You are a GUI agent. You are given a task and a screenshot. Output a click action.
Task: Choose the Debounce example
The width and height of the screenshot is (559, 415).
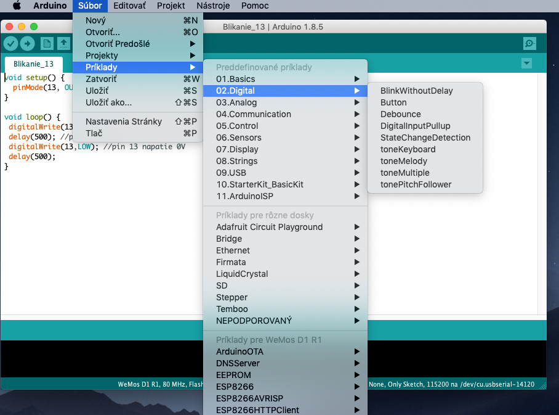400,114
